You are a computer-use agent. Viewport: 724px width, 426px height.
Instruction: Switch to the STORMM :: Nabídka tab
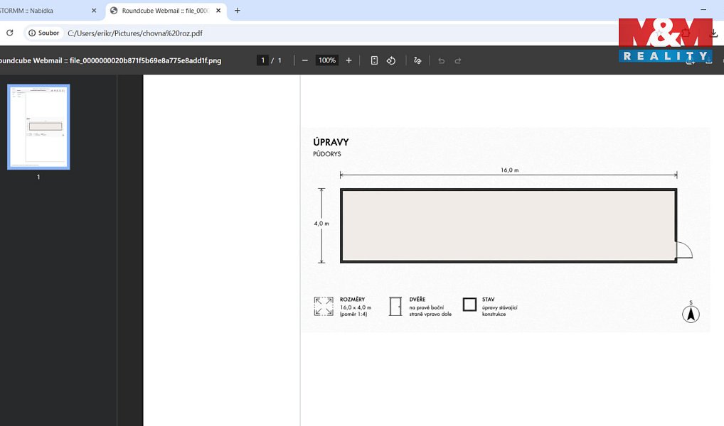[x=46, y=10]
